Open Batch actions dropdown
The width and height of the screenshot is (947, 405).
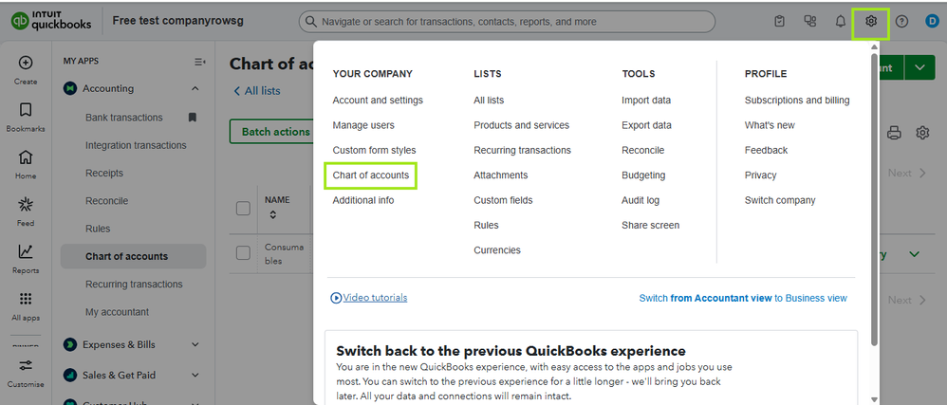(x=271, y=132)
